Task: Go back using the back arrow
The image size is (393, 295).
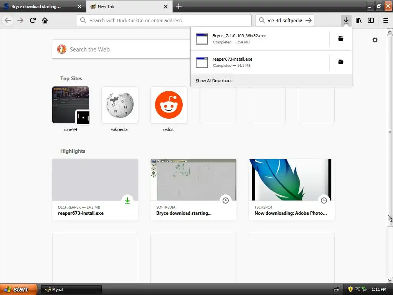Action: 8,20
